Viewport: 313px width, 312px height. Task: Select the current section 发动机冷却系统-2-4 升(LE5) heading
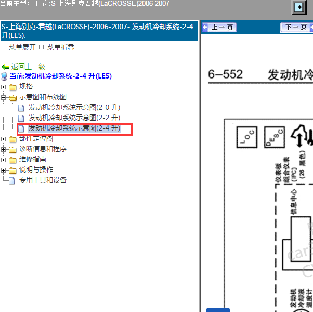[x=60, y=76]
